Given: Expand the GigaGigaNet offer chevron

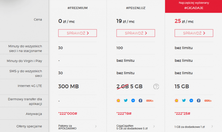Looking at the screenshot, I should point(154,126).
